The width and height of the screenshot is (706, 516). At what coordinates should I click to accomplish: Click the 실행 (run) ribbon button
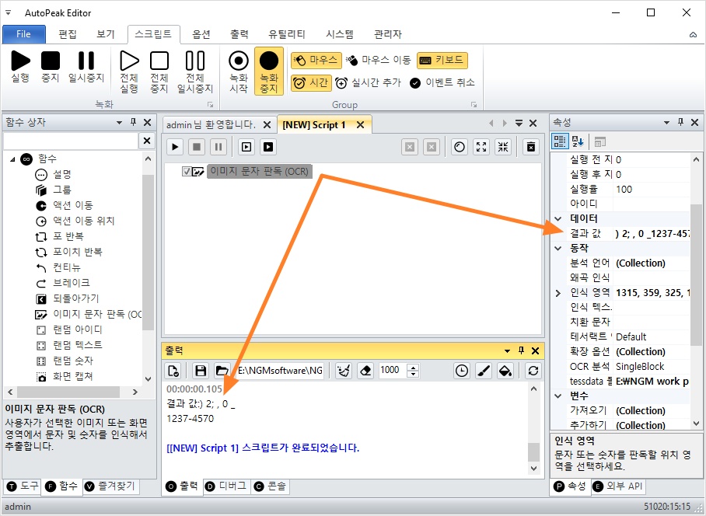pos(20,67)
